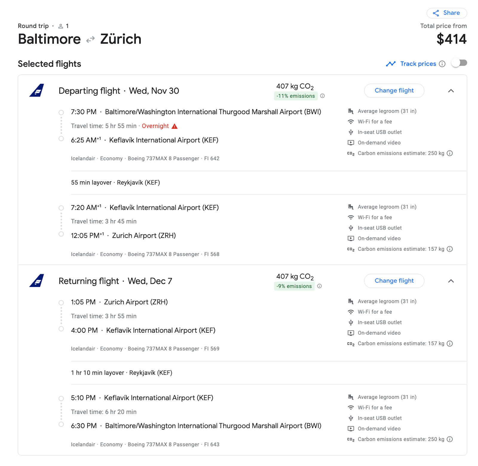This screenshot has width=478, height=466.
Task: Select the departure point at 7:30 PM
Action: (61, 112)
